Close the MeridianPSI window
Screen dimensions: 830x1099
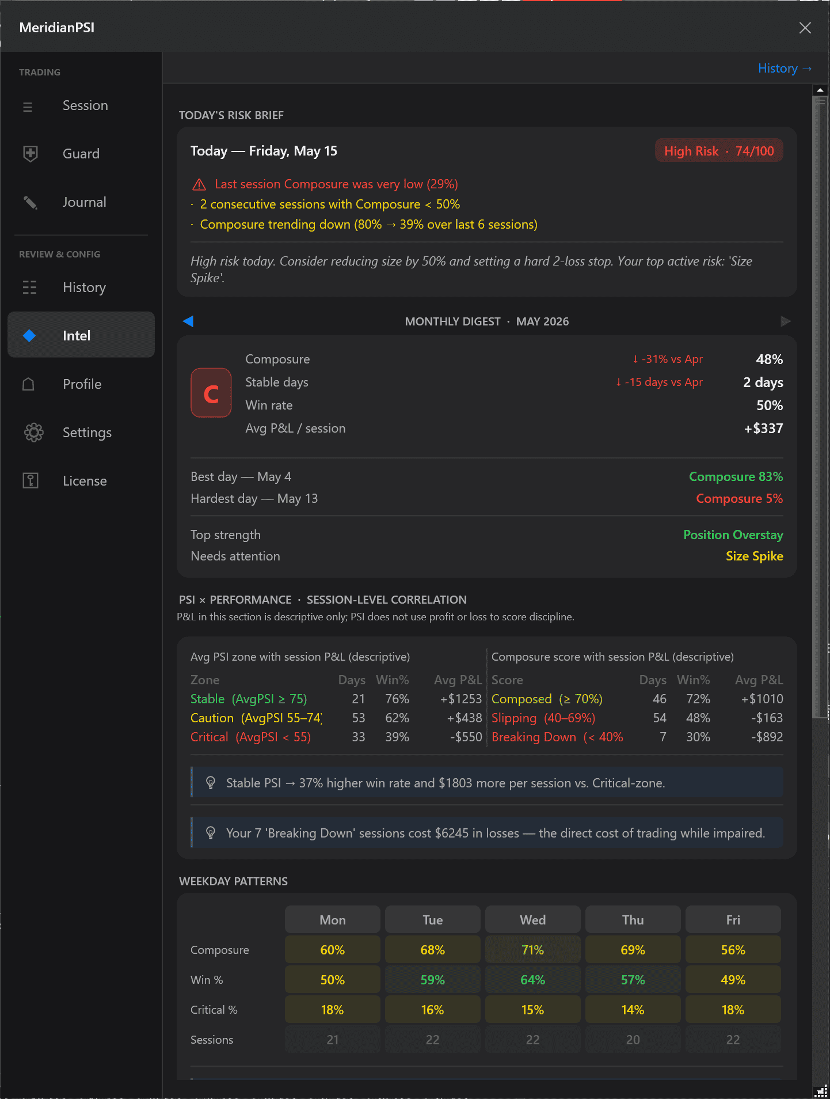coord(805,28)
